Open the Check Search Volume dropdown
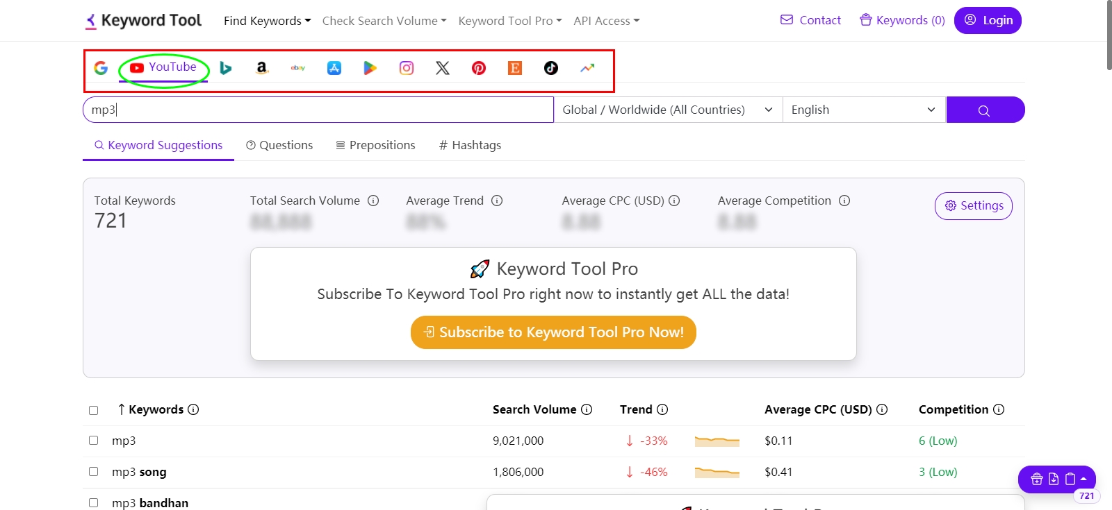The width and height of the screenshot is (1112, 510). (x=384, y=21)
